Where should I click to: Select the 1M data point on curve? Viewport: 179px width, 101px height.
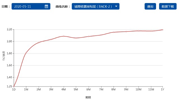(26, 53)
